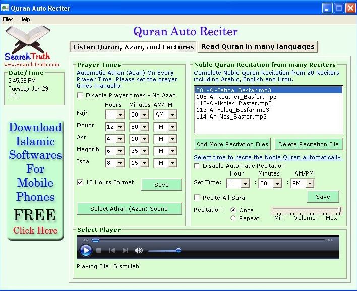Open the Asr Hours dropdown
Screen dimensions: 357x291
click(x=120, y=139)
